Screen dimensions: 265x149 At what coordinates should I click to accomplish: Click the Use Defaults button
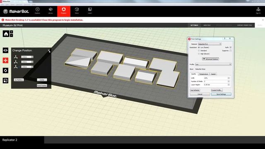pyautogui.click(x=195, y=90)
